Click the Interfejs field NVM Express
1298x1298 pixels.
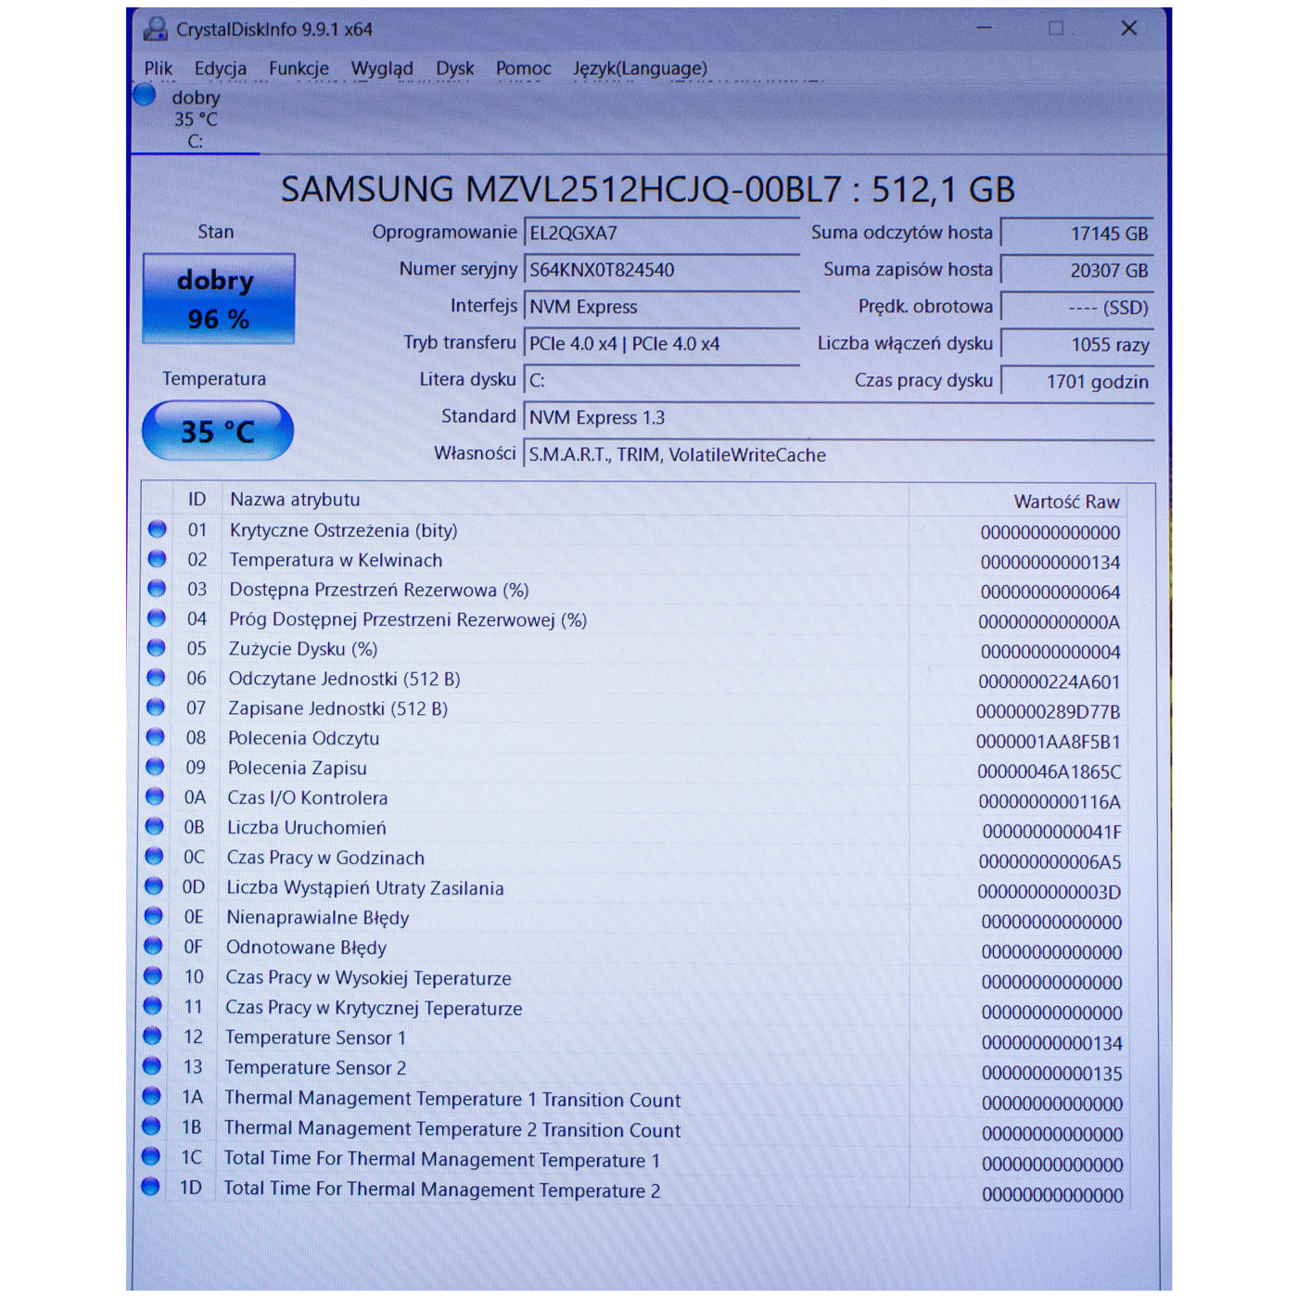[662, 307]
